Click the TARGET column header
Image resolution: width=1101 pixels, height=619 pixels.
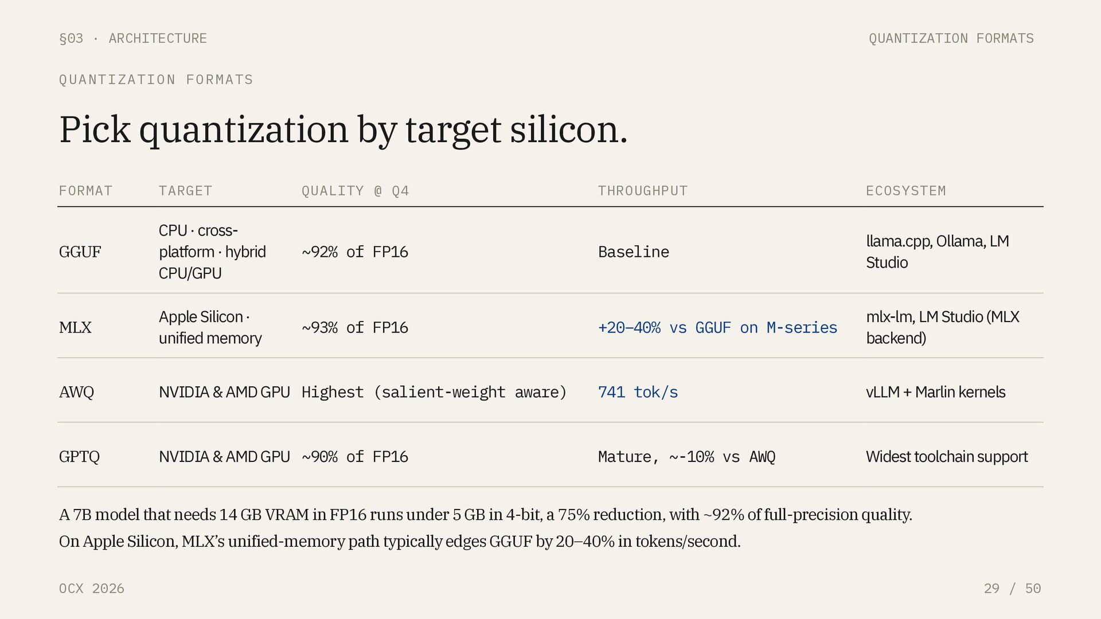[x=185, y=191]
